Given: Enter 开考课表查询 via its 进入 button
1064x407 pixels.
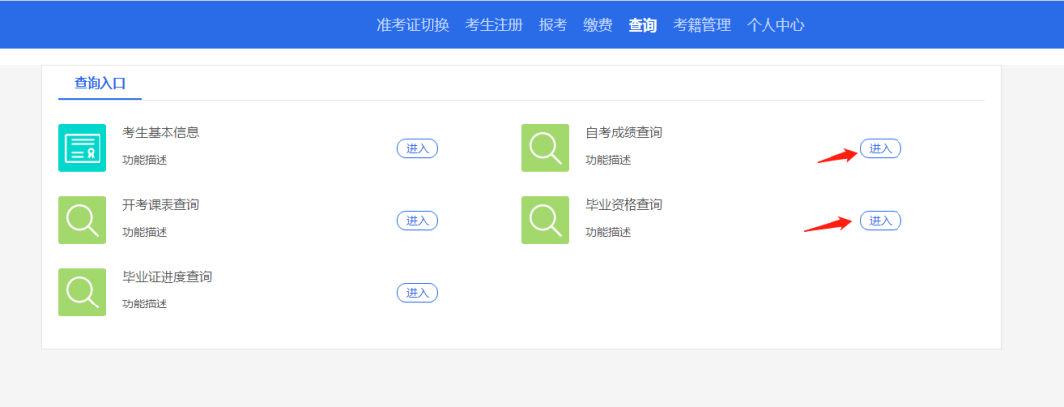Looking at the screenshot, I should (x=417, y=220).
